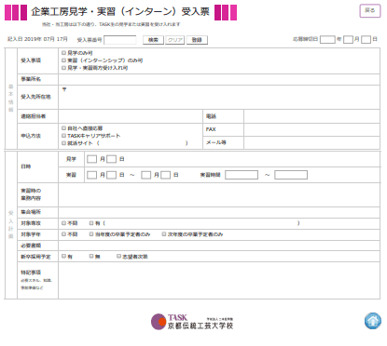This screenshot has width=387, height=346.
Task: Click the メール等 entry field
Action: coord(311,142)
